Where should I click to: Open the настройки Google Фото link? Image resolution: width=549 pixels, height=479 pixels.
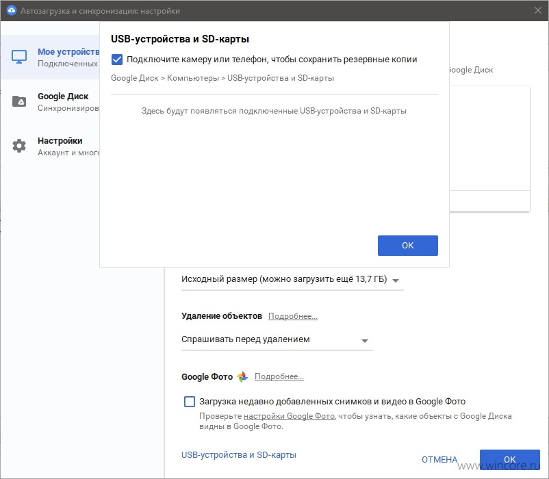coord(289,416)
